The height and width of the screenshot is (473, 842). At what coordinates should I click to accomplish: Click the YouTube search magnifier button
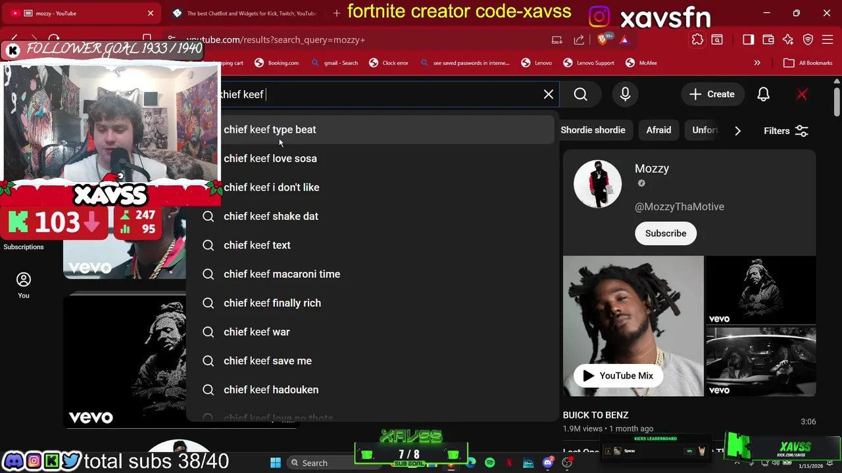coord(580,95)
